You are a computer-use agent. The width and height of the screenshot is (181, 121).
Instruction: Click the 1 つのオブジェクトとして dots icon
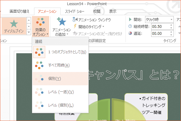(39, 52)
